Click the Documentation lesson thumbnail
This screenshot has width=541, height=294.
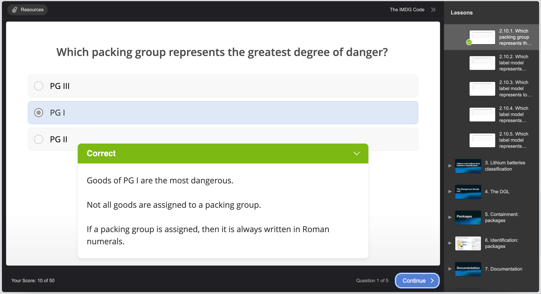pyautogui.click(x=468, y=269)
